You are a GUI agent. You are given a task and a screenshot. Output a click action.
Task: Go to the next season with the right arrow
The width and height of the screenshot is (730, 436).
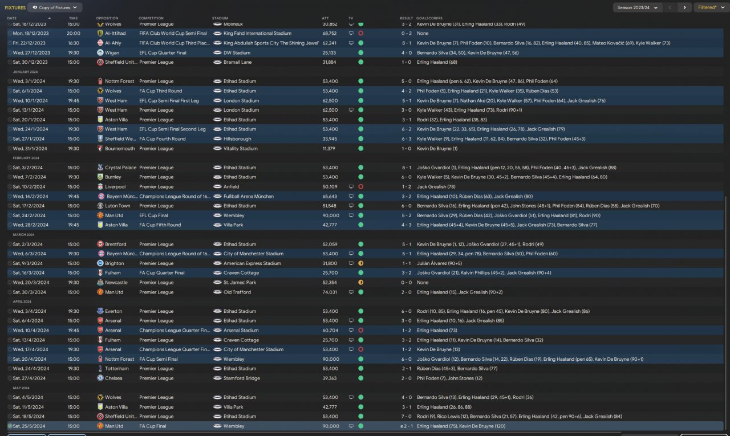click(684, 7)
